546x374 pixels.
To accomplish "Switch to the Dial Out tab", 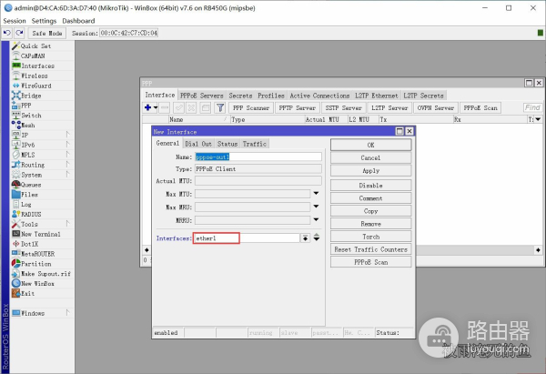I will point(198,144).
